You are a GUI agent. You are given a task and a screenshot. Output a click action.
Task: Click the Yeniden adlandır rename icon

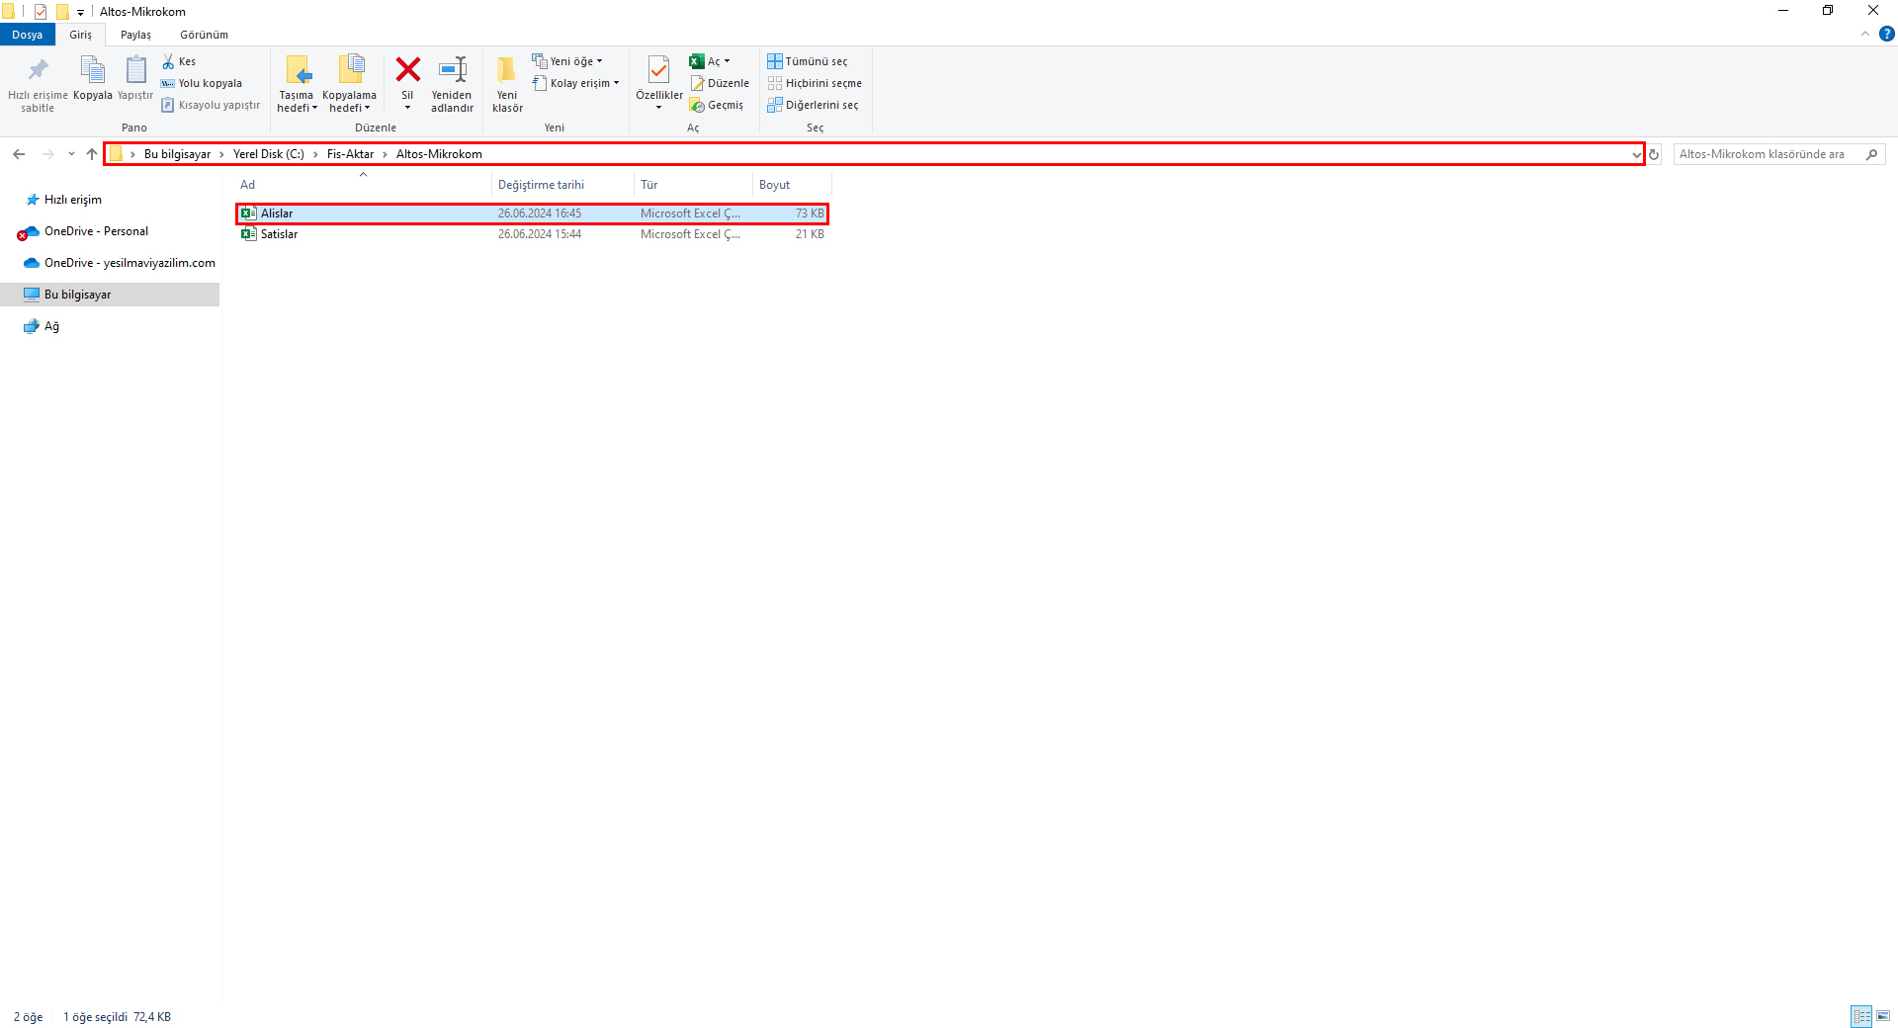coord(452,70)
